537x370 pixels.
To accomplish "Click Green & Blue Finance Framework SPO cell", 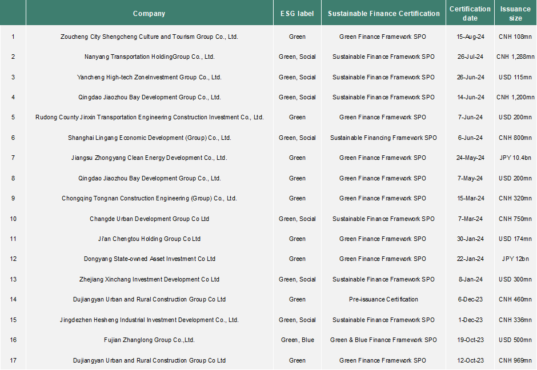I will coord(383,340).
